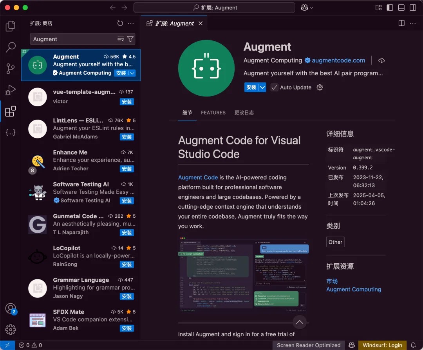Screen dimensions: 423x350
Task: Switch to the FEATURES tab
Action: pyautogui.click(x=213, y=113)
